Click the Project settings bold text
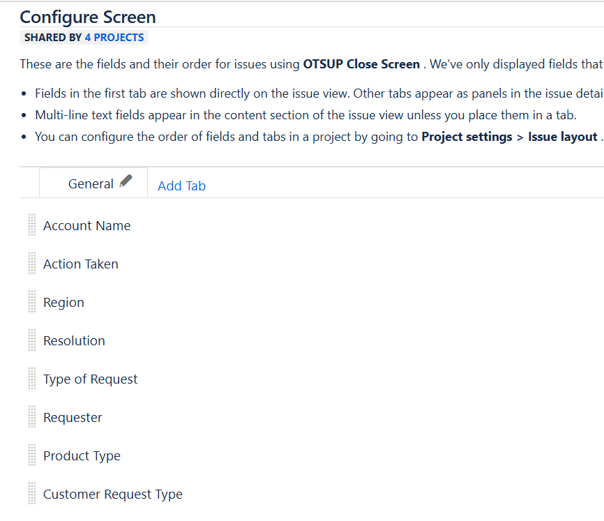This screenshot has height=521, width=604. (x=467, y=137)
